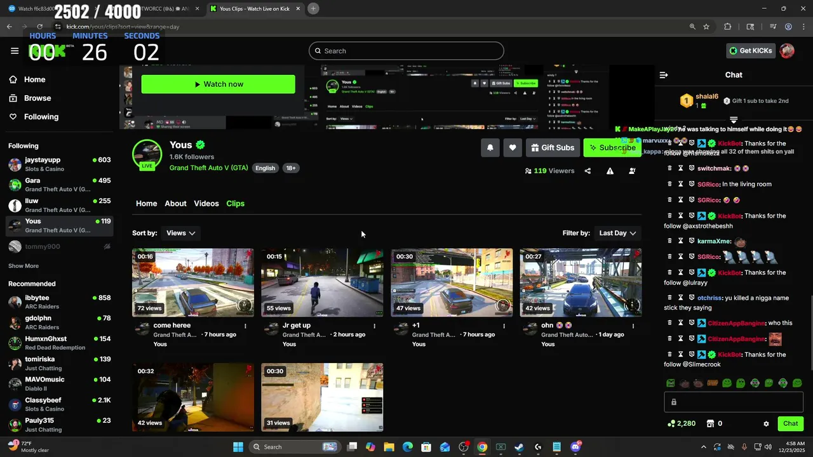Click the green Subscribe button
Viewport: 813px width, 457px height.
click(612, 148)
